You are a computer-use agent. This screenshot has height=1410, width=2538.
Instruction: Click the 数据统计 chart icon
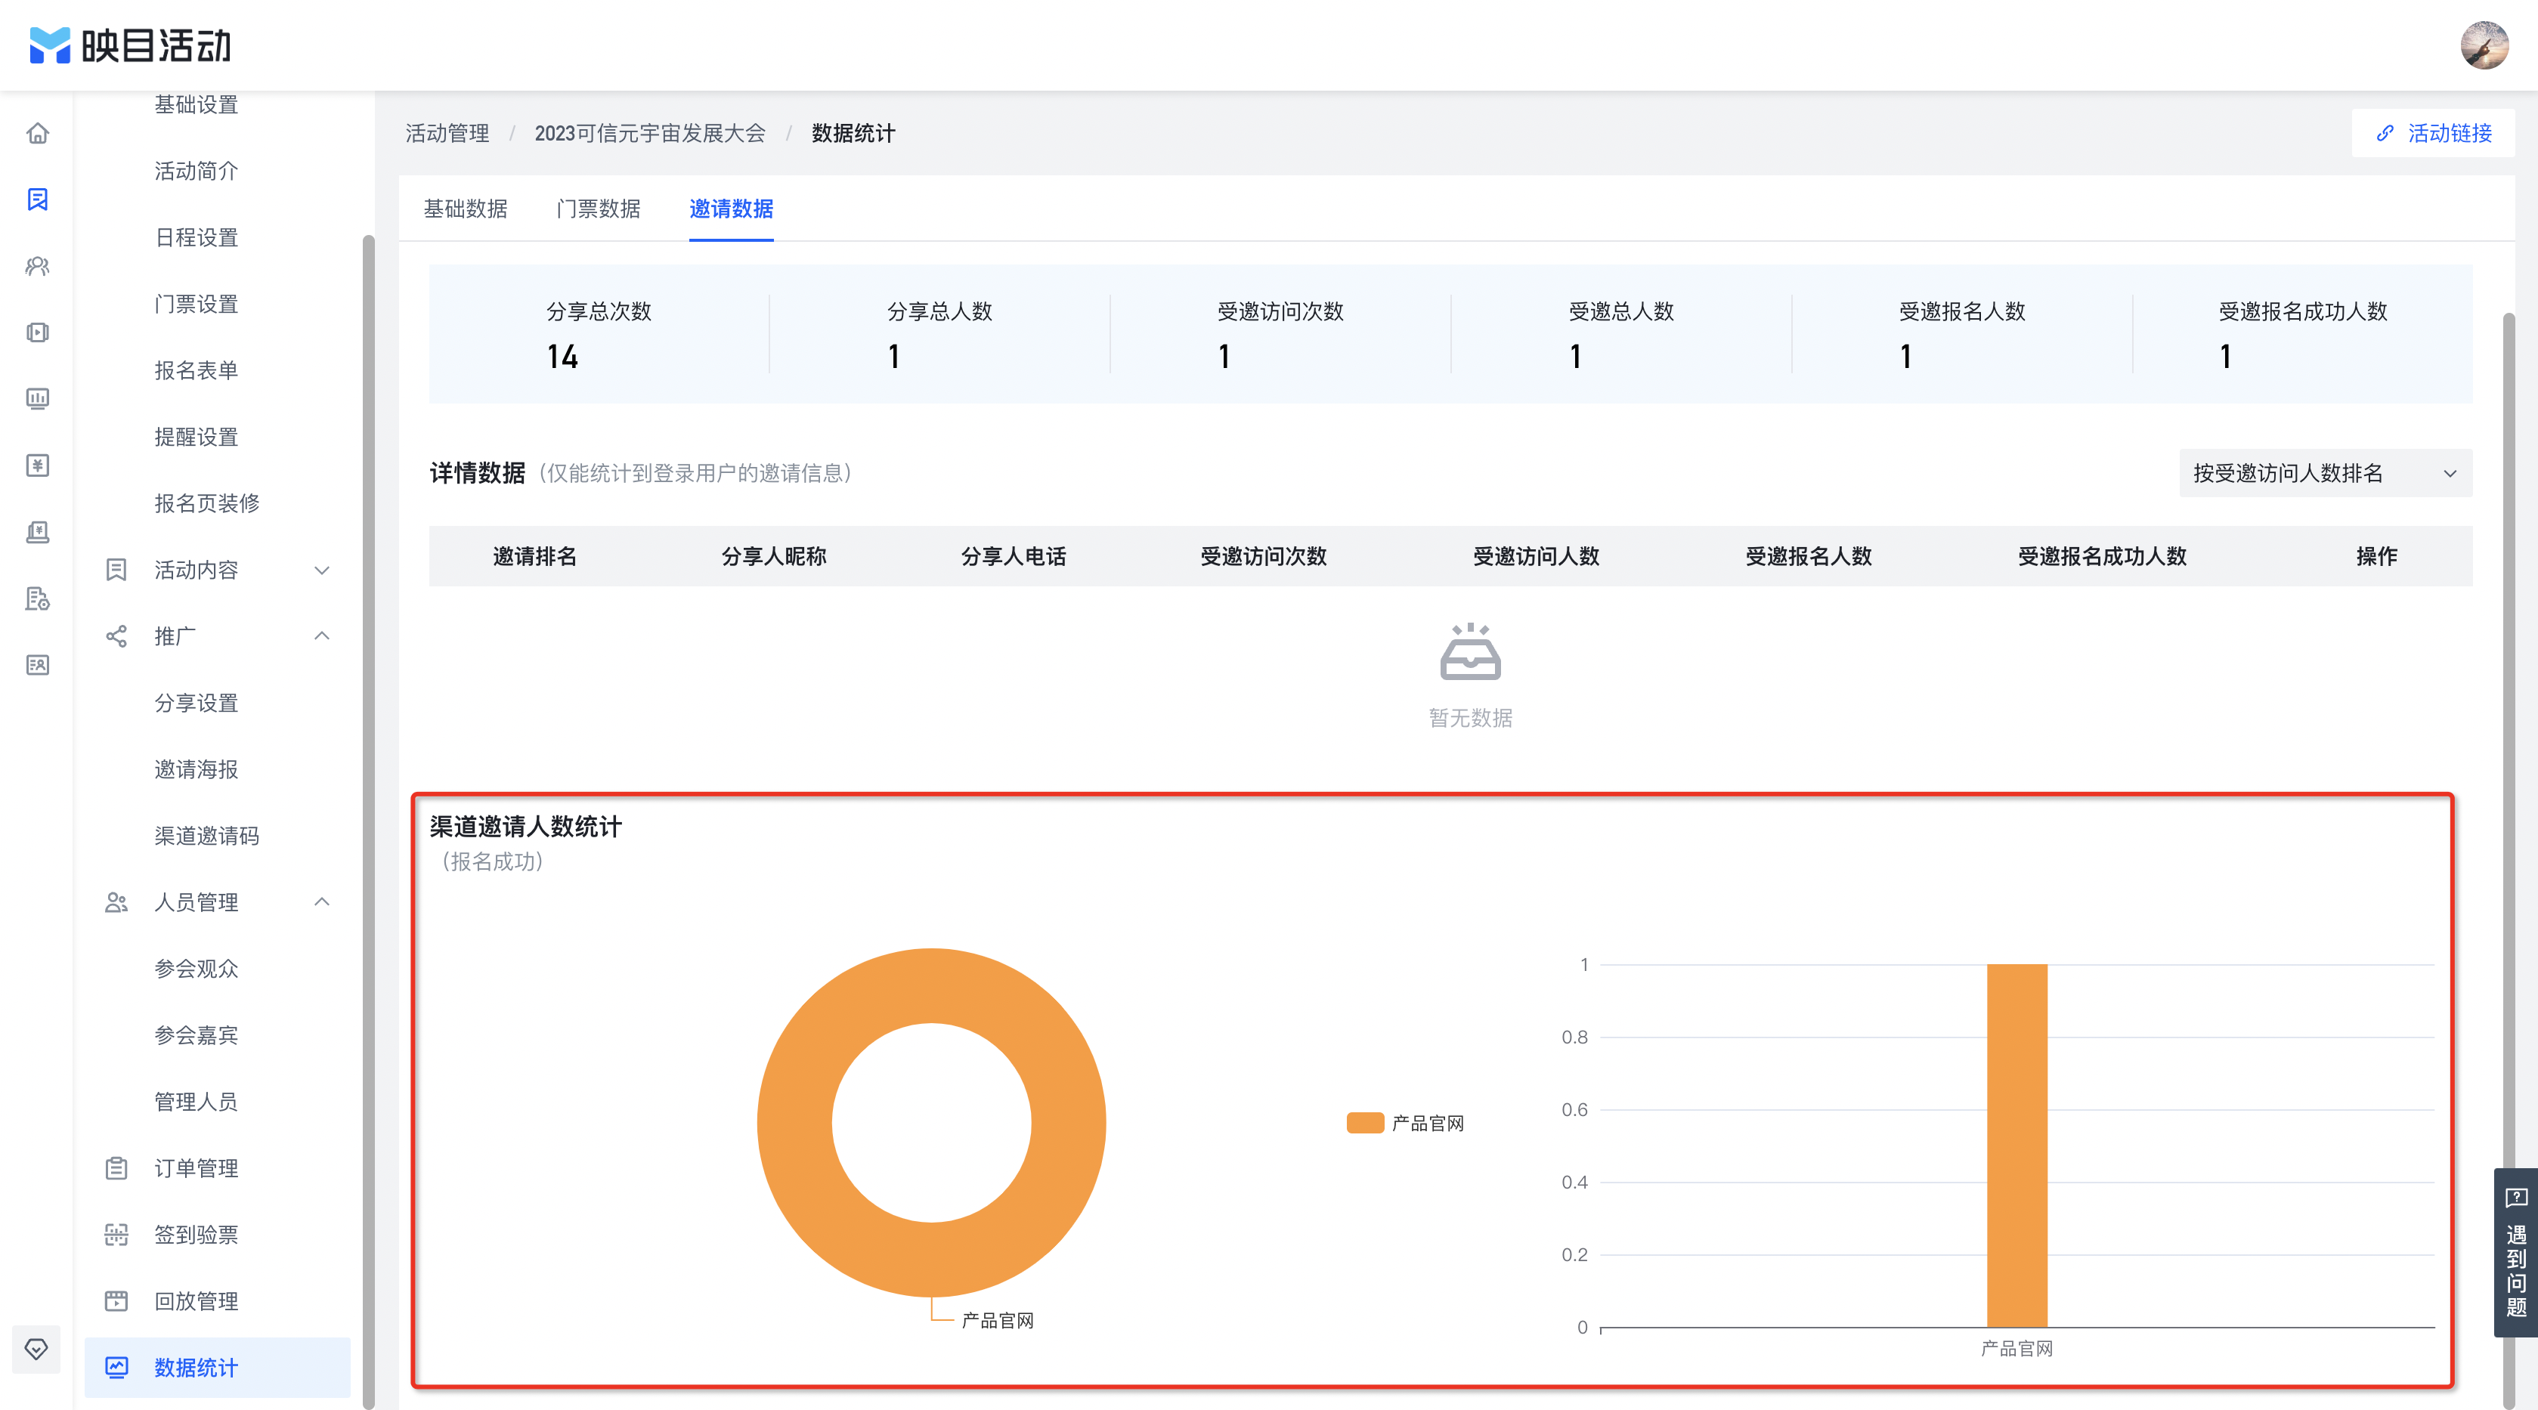pyautogui.click(x=116, y=1368)
